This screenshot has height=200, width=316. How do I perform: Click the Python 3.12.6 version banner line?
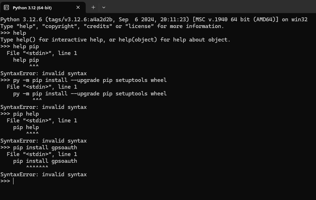[154, 20]
